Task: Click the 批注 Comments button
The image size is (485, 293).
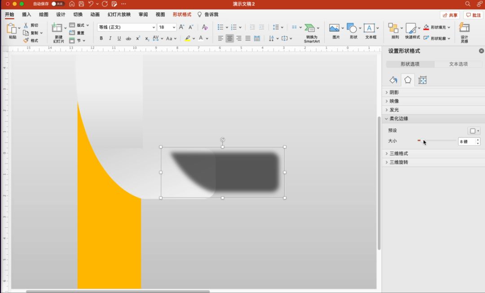Action: pos(474,15)
